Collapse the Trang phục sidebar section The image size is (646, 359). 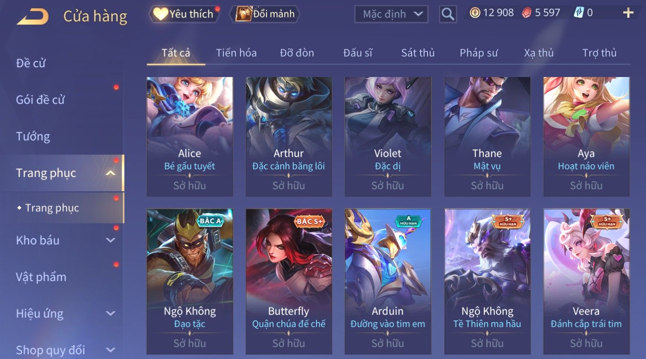click(111, 173)
